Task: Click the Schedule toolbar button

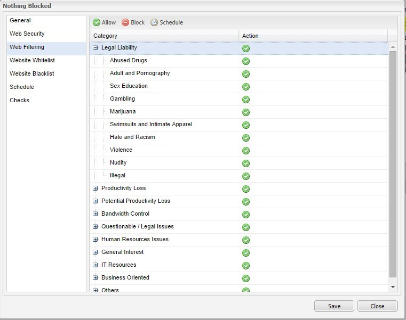Action: tap(167, 22)
